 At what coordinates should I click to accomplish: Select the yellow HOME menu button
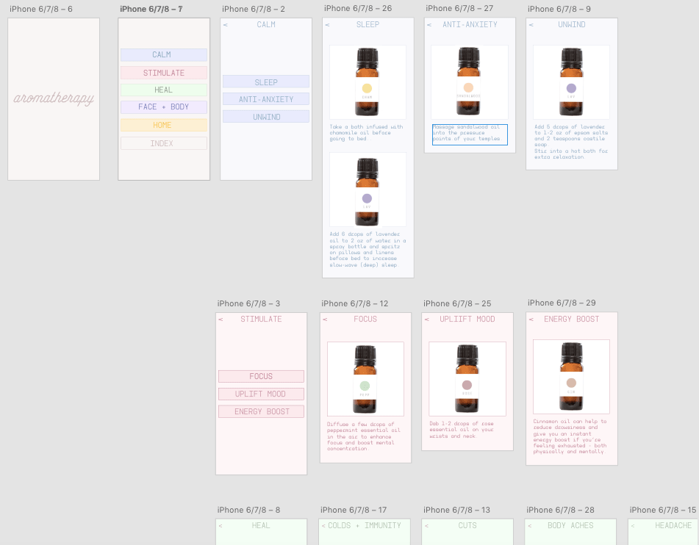pos(163,126)
